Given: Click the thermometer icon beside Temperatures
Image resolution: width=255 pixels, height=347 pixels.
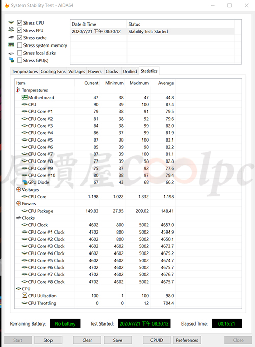Looking at the screenshot, I should point(18,90).
